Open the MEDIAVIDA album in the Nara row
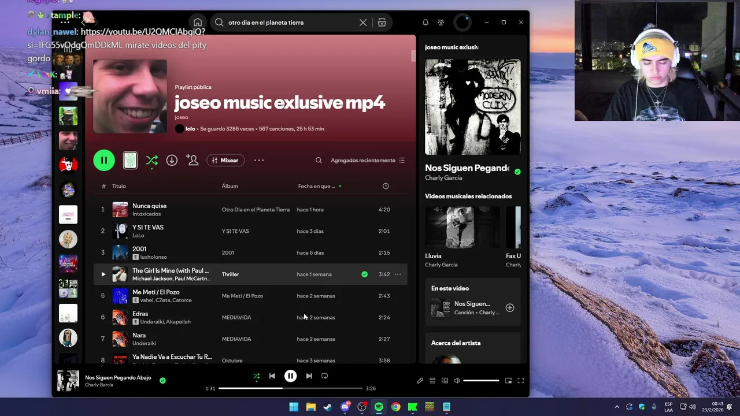Viewport: 740px width, 416px height. point(236,339)
